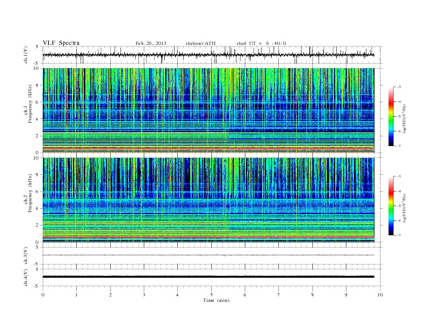Click the time axis tick label "4"
The image size is (428, 331).
coord(177,295)
